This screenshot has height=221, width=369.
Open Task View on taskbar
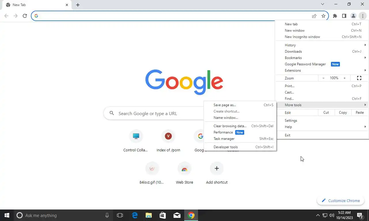[120, 215]
